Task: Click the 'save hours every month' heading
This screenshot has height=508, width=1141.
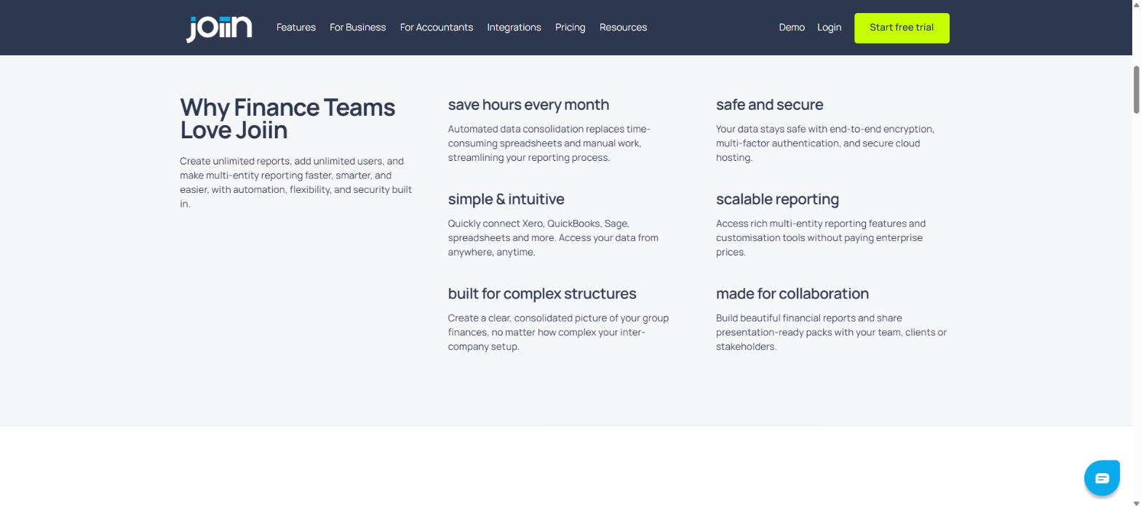Action: 528,105
